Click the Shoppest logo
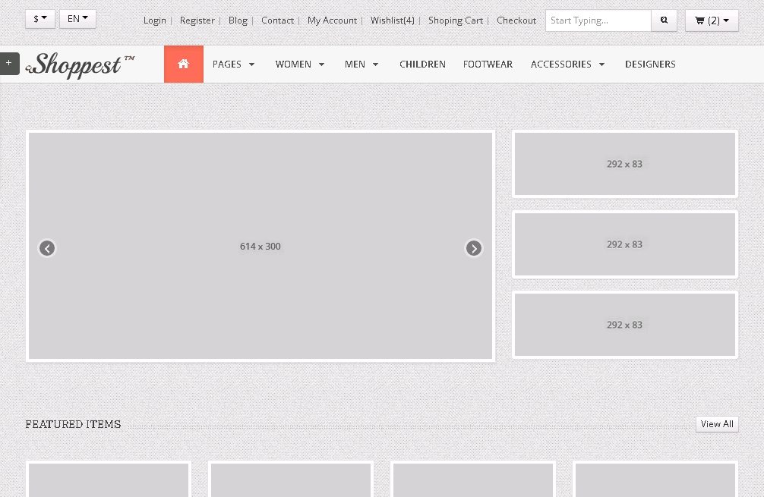The height and width of the screenshot is (497, 764). point(81,64)
